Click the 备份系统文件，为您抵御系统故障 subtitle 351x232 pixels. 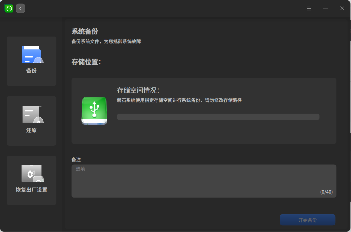tap(106, 42)
